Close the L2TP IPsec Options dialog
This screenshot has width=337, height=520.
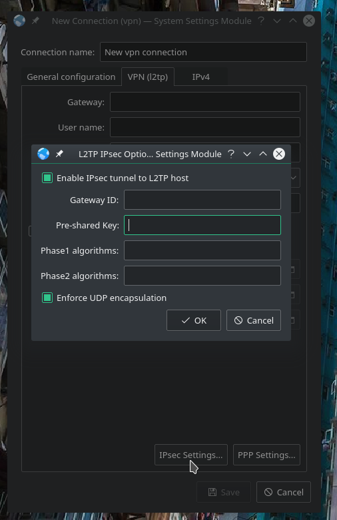pyautogui.click(x=279, y=154)
